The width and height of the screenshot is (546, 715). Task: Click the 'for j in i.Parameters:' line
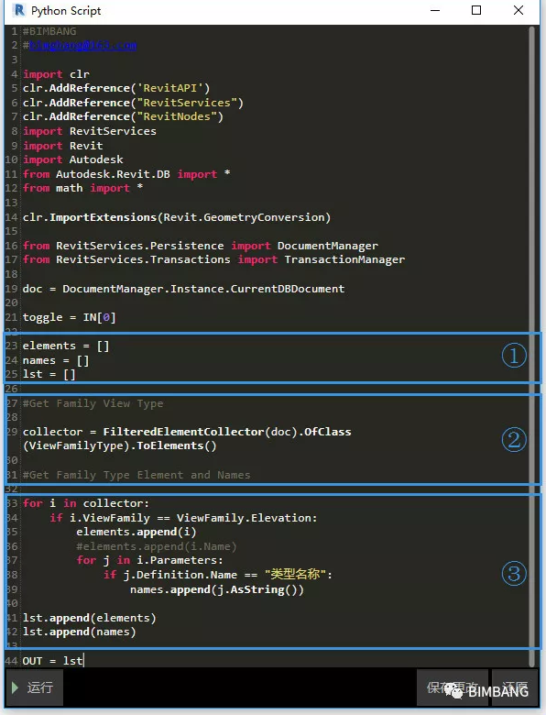(150, 560)
